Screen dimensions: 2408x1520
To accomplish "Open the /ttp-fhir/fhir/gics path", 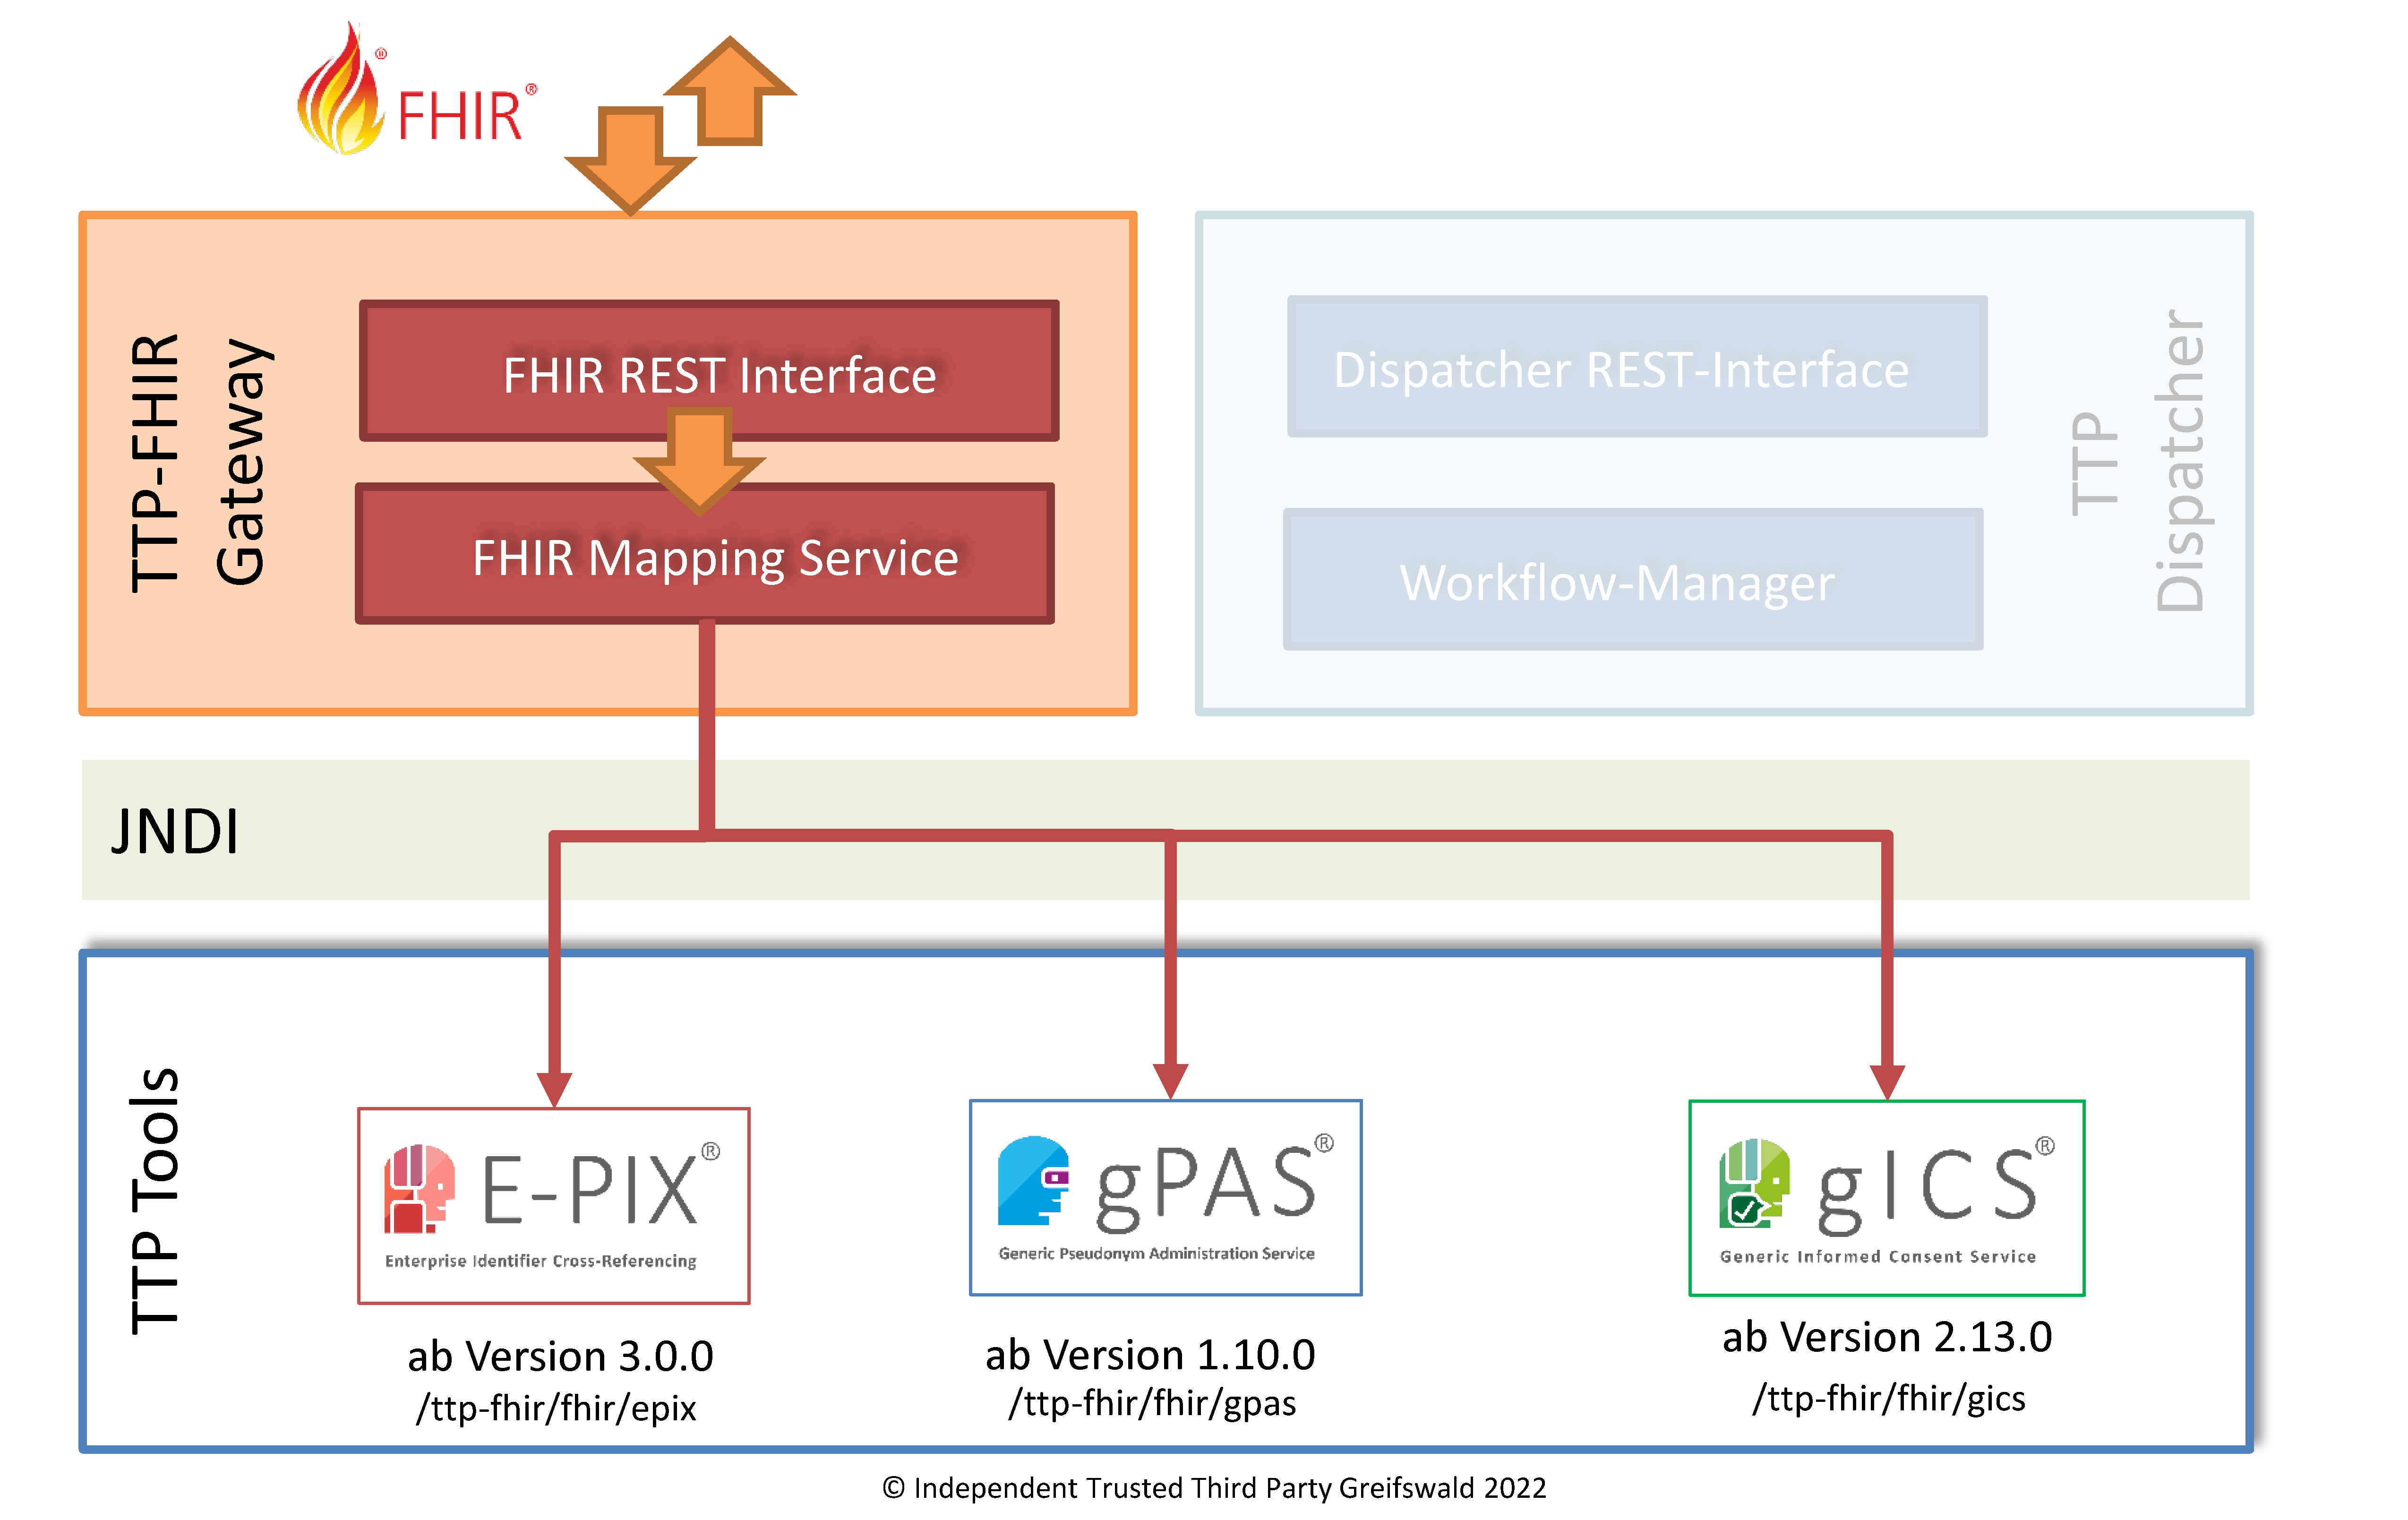I will click(x=1888, y=1399).
